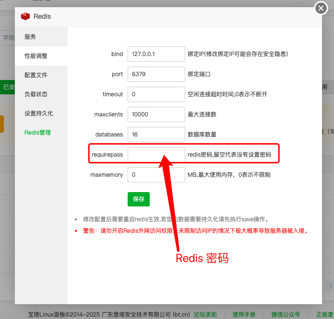Click the 空闲连接超时时间 description text
The height and width of the screenshot is (319, 334).
click(227, 94)
